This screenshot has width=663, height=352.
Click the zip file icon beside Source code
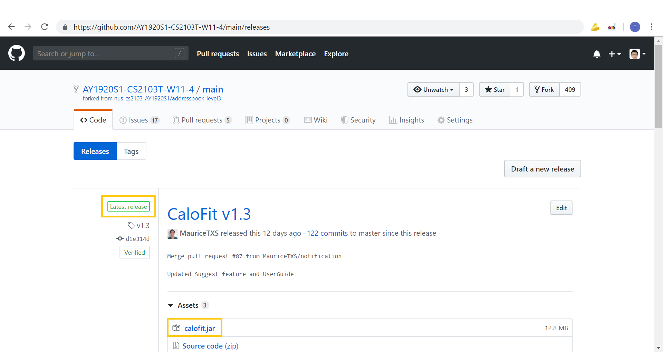click(176, 345)
